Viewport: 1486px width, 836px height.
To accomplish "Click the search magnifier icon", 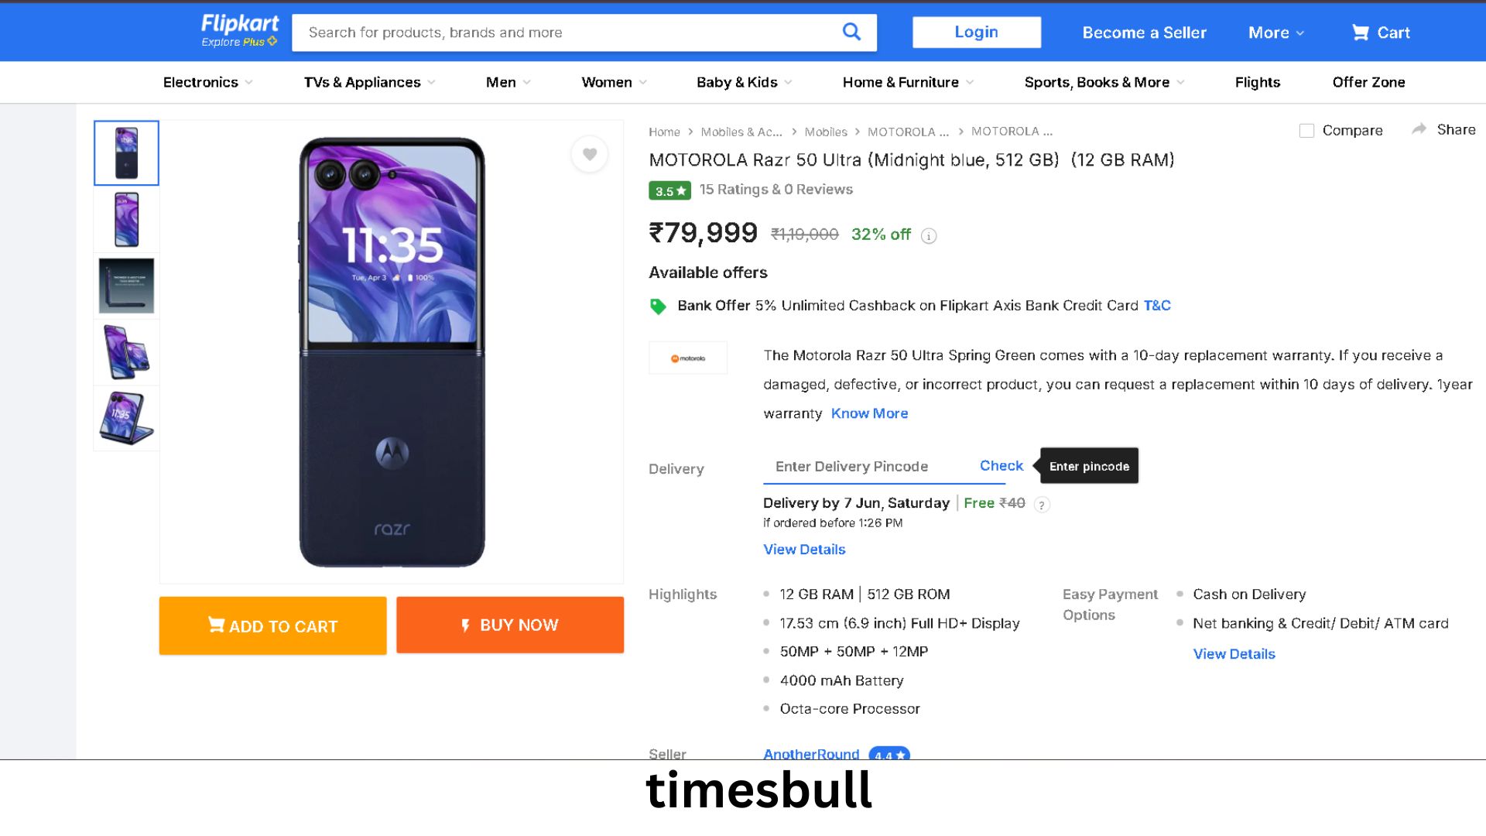I will (851, 32).
